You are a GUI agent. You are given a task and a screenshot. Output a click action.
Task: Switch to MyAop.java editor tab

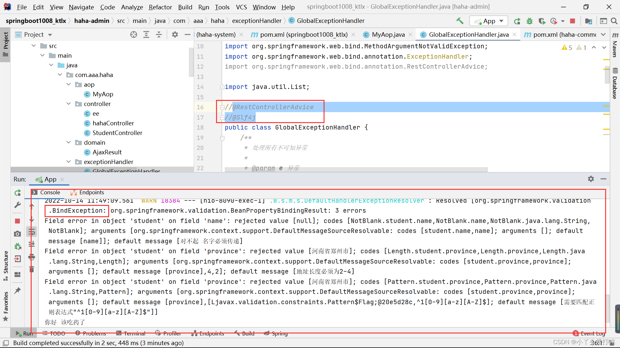point(388,34)
